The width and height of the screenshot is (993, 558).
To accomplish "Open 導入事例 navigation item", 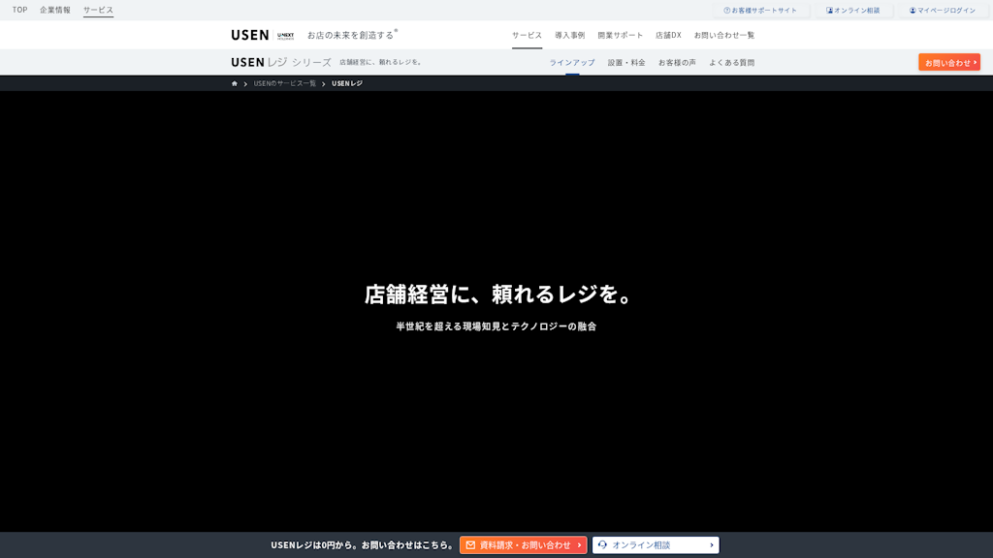I will [x=570, y=36].
